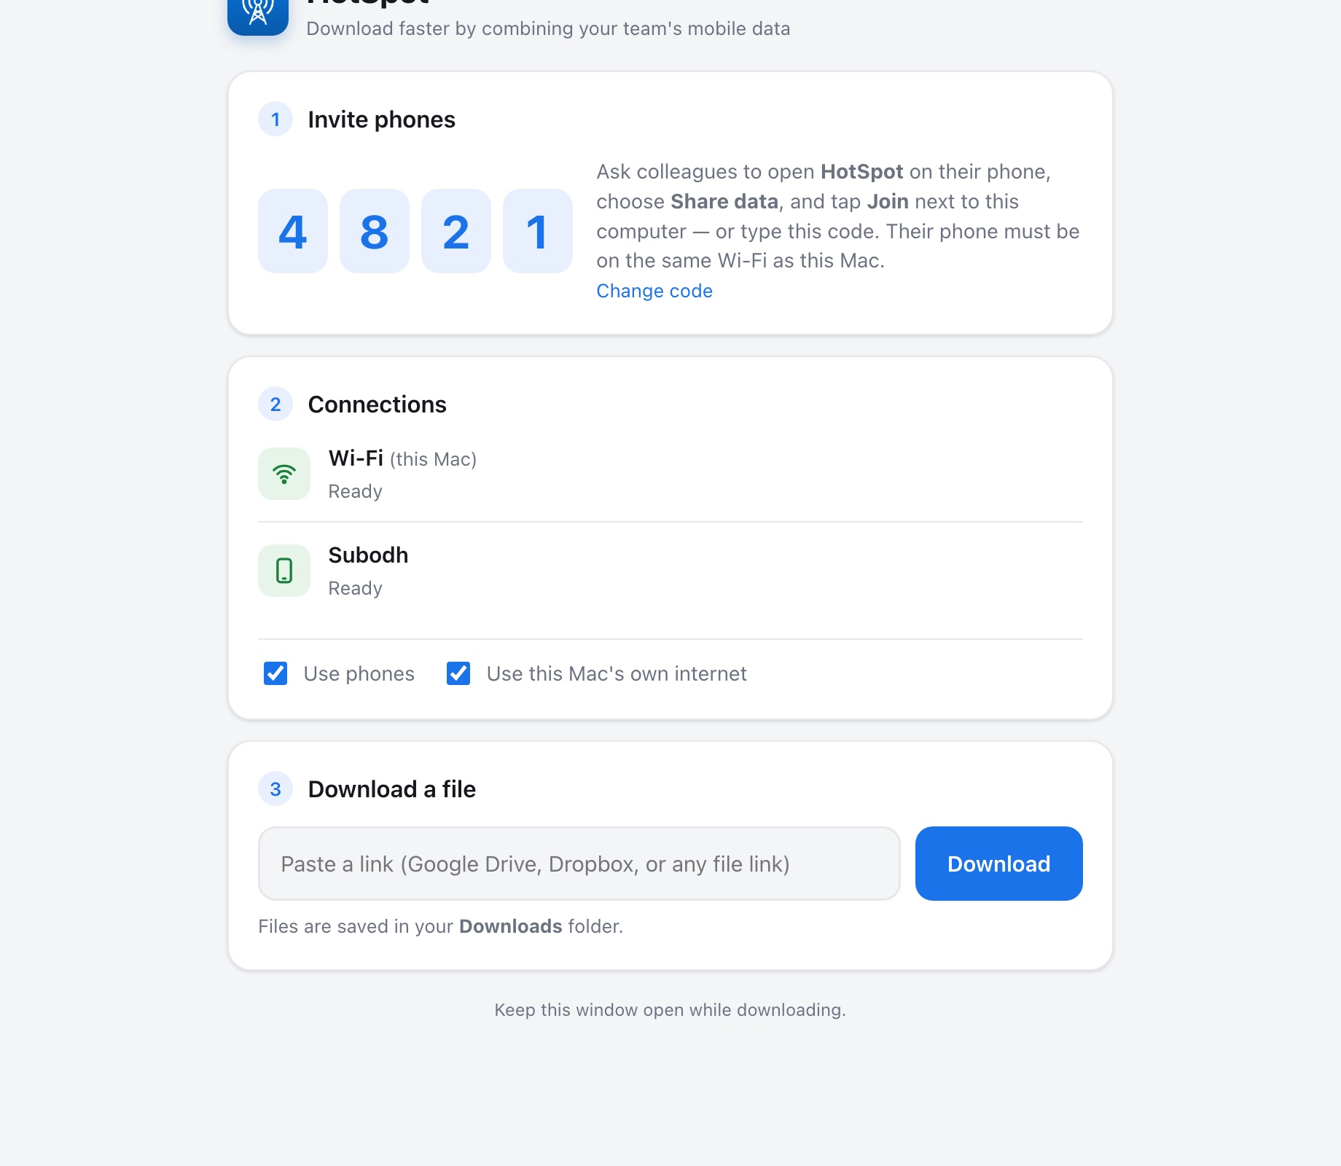Click the Use phones label text
The image size is (1341, 1166).
coord(359,673)
